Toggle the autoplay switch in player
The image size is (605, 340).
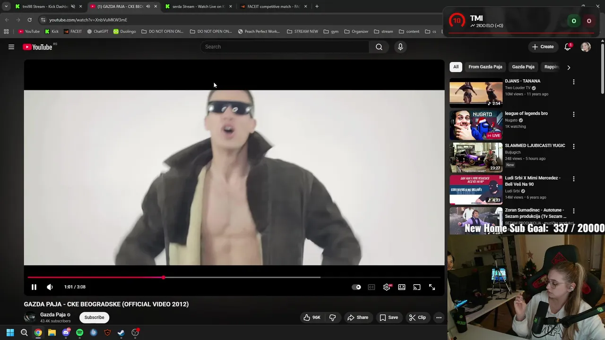(x=356, y=287)
